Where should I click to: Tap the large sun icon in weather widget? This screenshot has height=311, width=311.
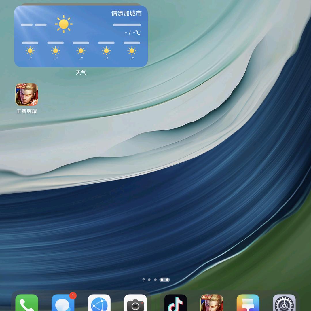[63, 24]
